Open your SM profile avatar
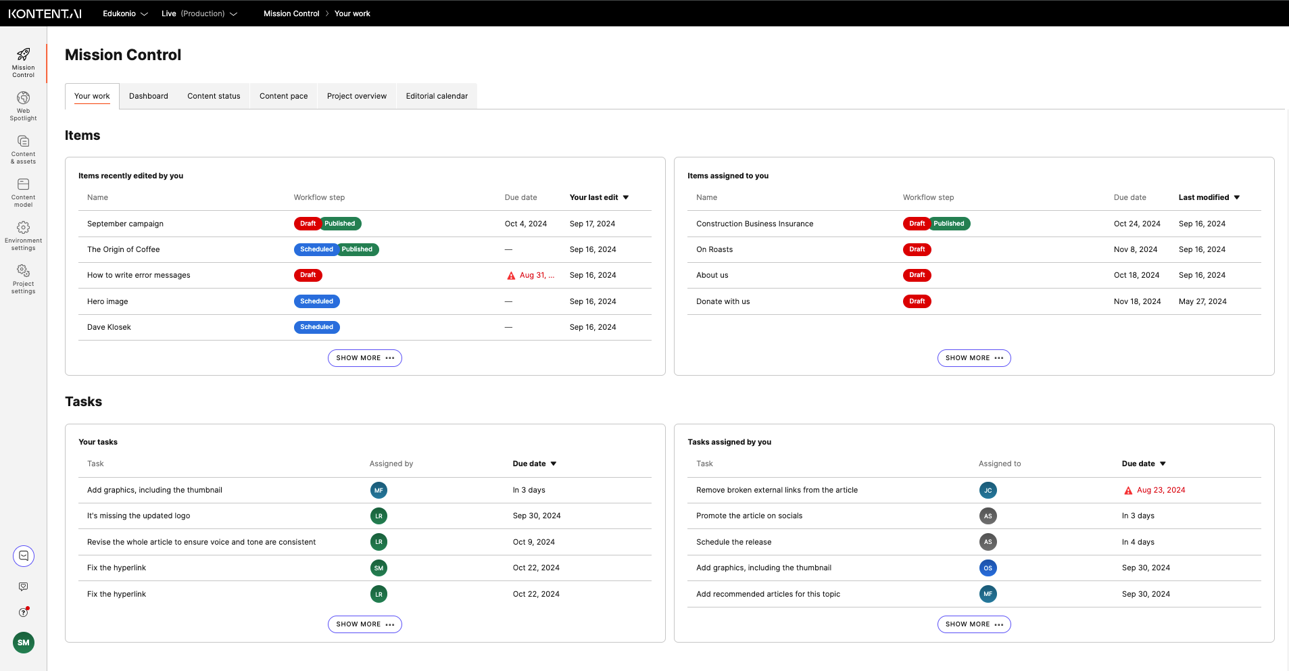 (x=23, y=643)
